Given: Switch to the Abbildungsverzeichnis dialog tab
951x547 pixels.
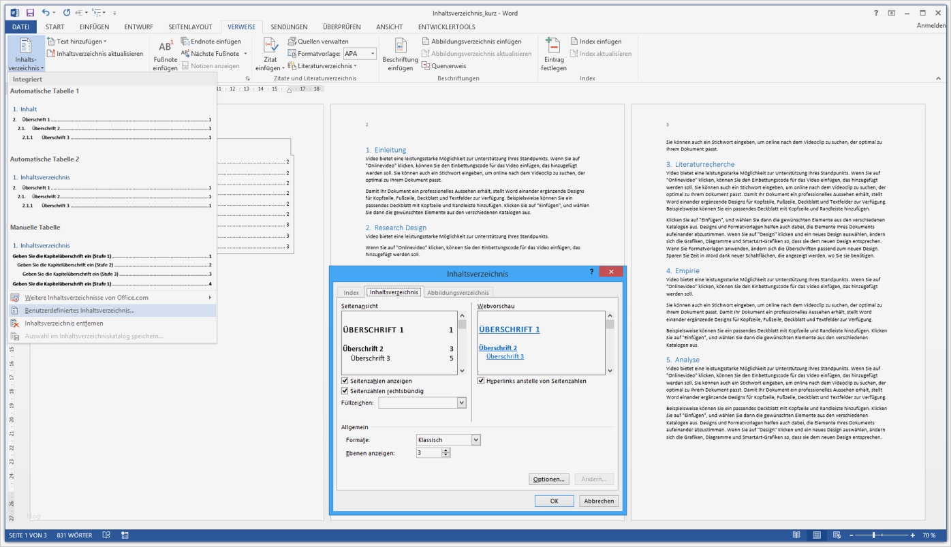Looking at the screenshot, I should (x=458, y=293).
